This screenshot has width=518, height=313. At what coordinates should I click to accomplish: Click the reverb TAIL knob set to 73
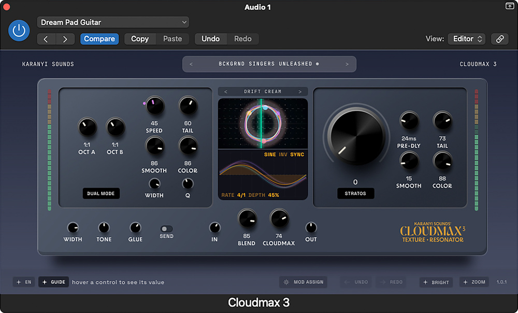[x=442, y=121]
